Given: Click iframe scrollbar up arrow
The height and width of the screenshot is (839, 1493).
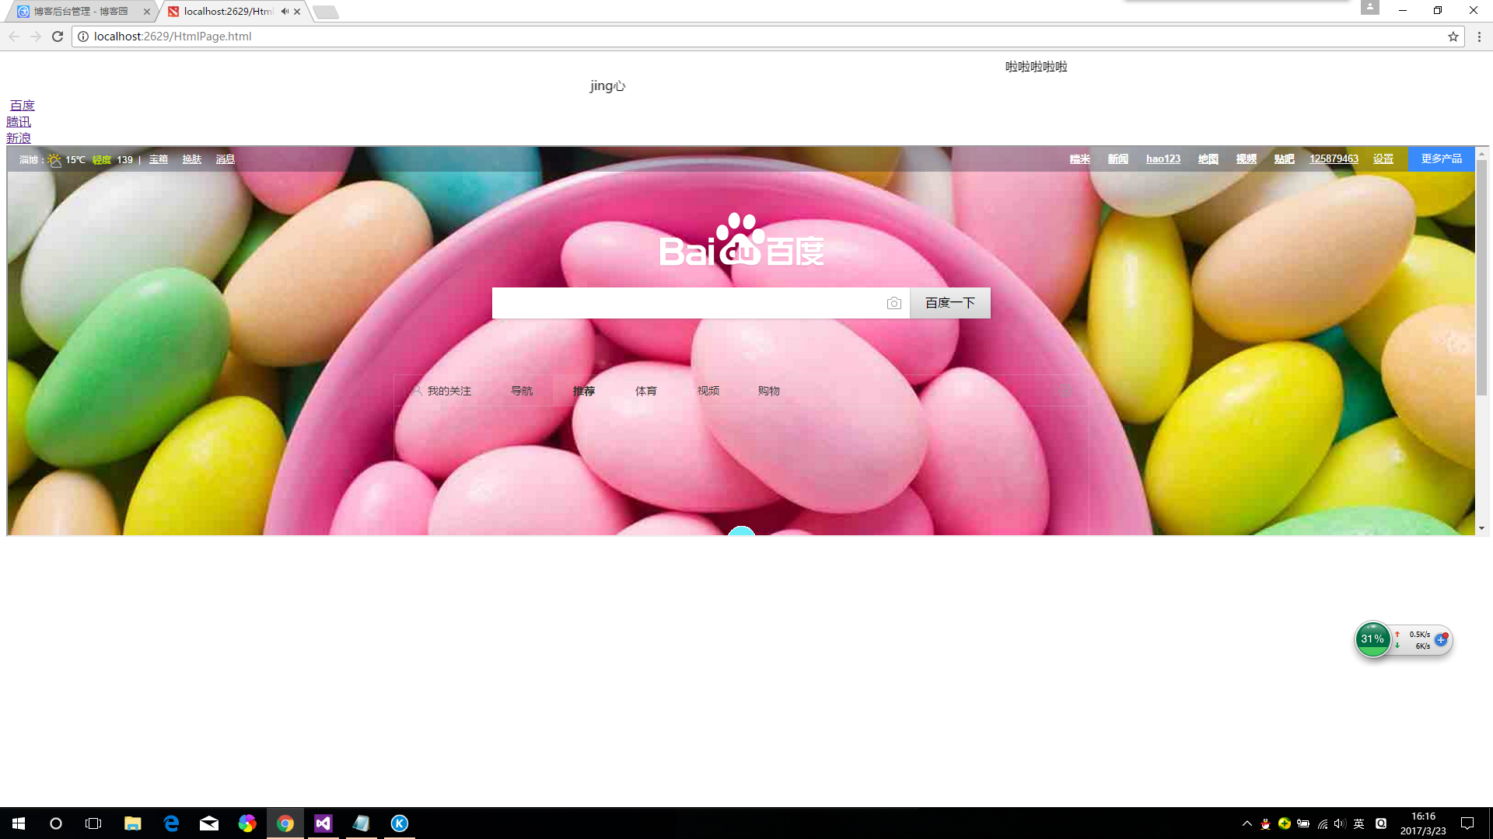Looking at the screenshot, I should click(1482, 154).
